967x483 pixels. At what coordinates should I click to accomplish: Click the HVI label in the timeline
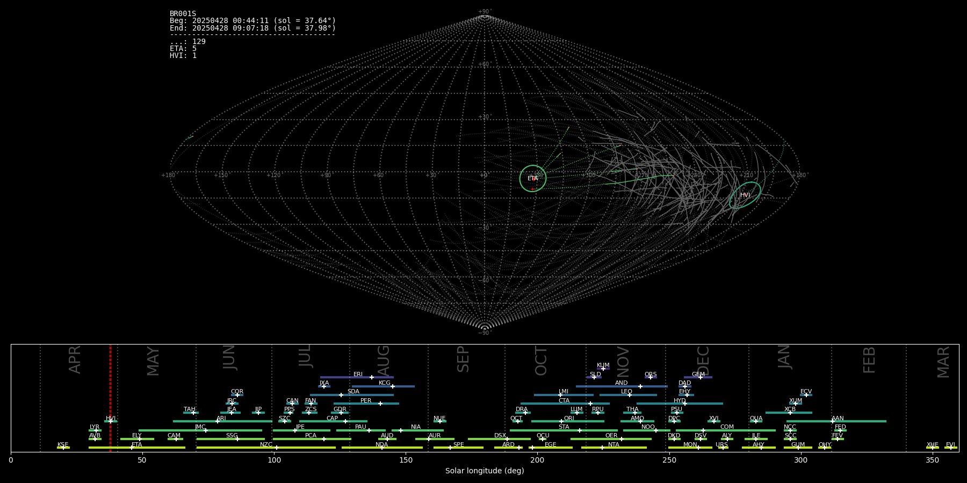point(111,419)
